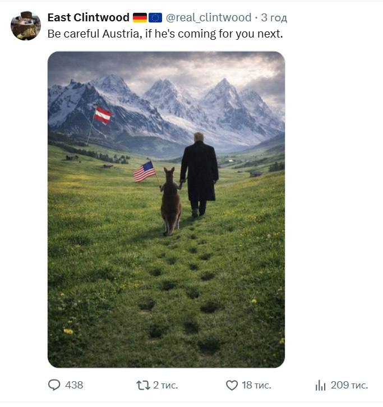The width and height of the screenshot is (383, 407).
Task: Click the East Clintwood display name
Action: click(88, 18)
